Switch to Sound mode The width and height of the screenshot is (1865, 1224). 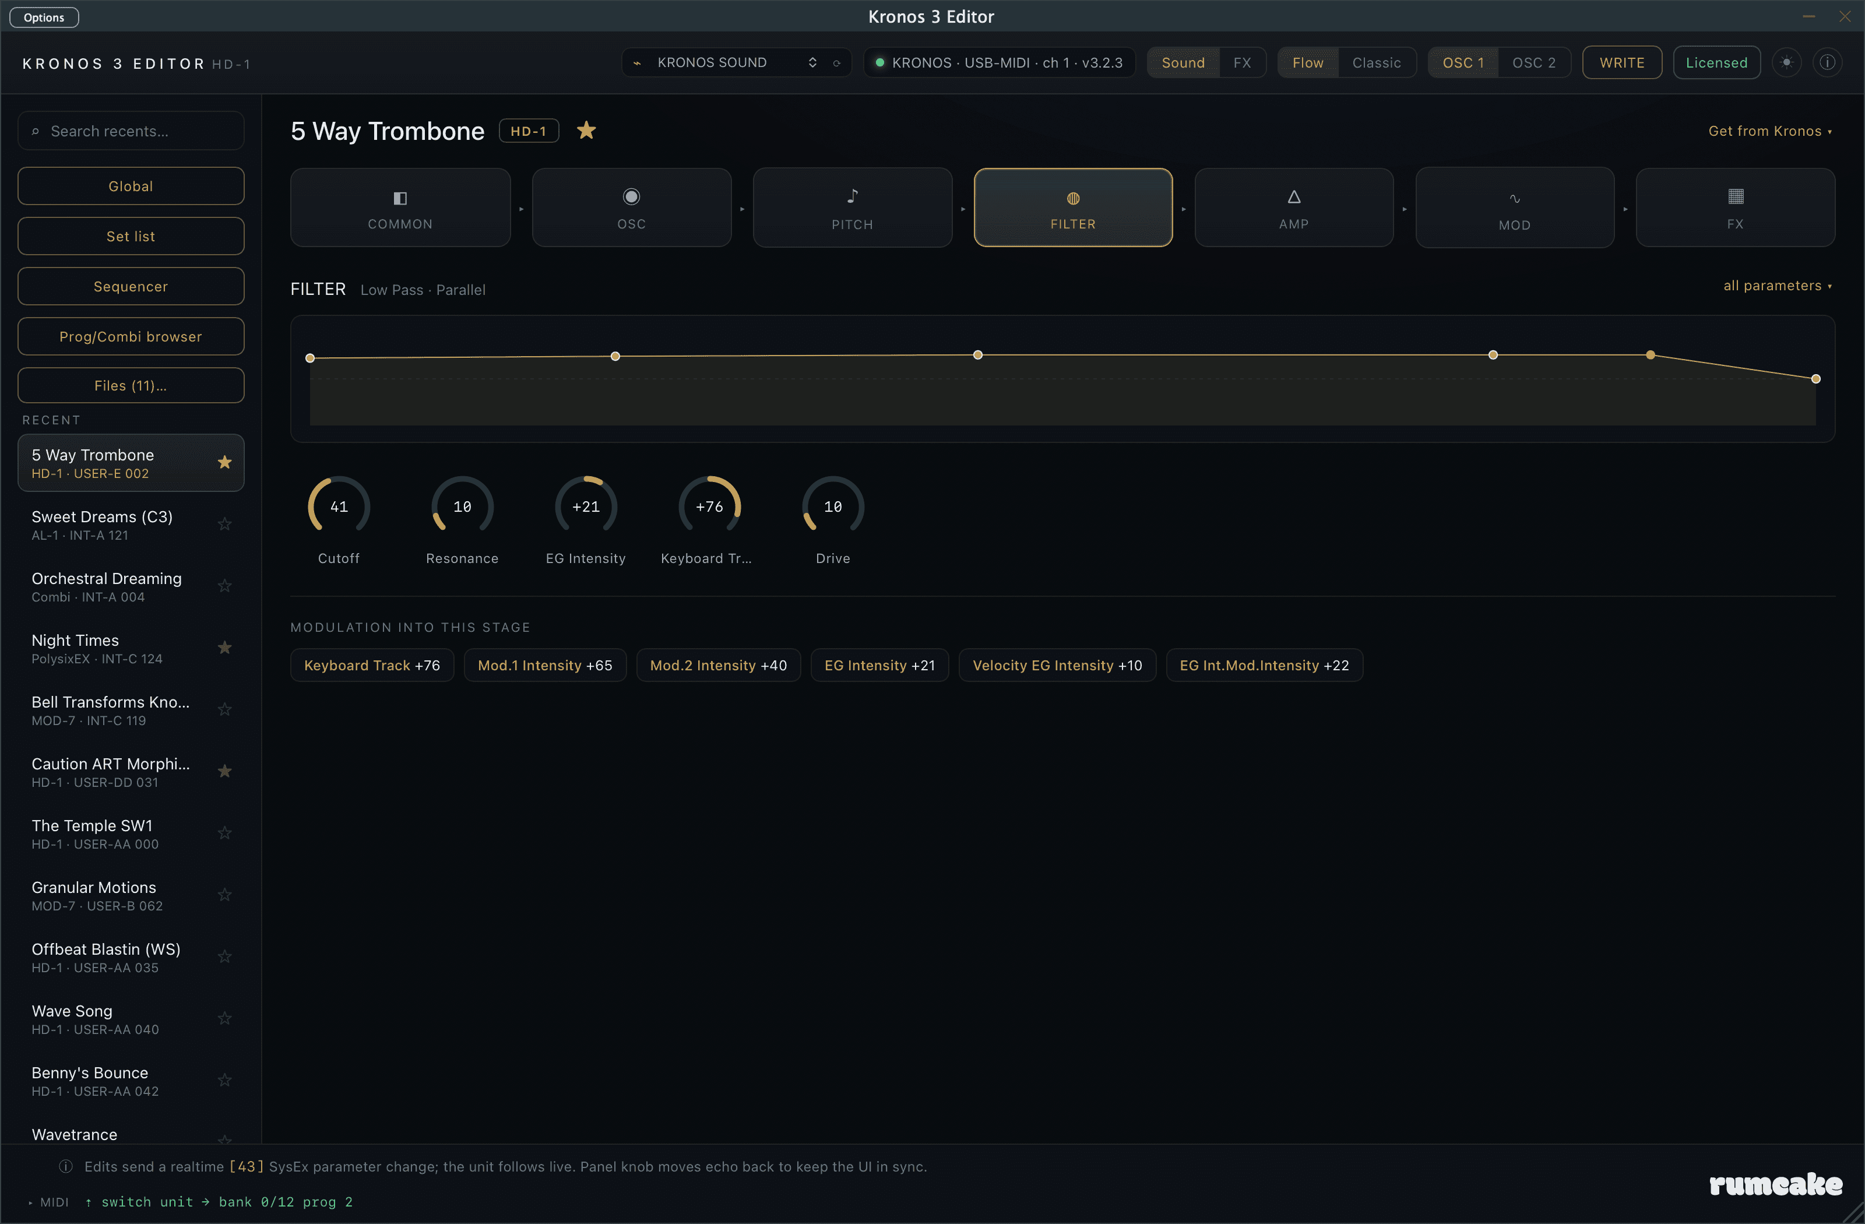[1183, 63]
